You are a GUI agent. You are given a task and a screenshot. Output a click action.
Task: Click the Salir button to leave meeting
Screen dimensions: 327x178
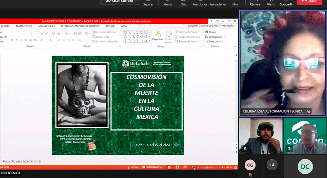point(311,2)
